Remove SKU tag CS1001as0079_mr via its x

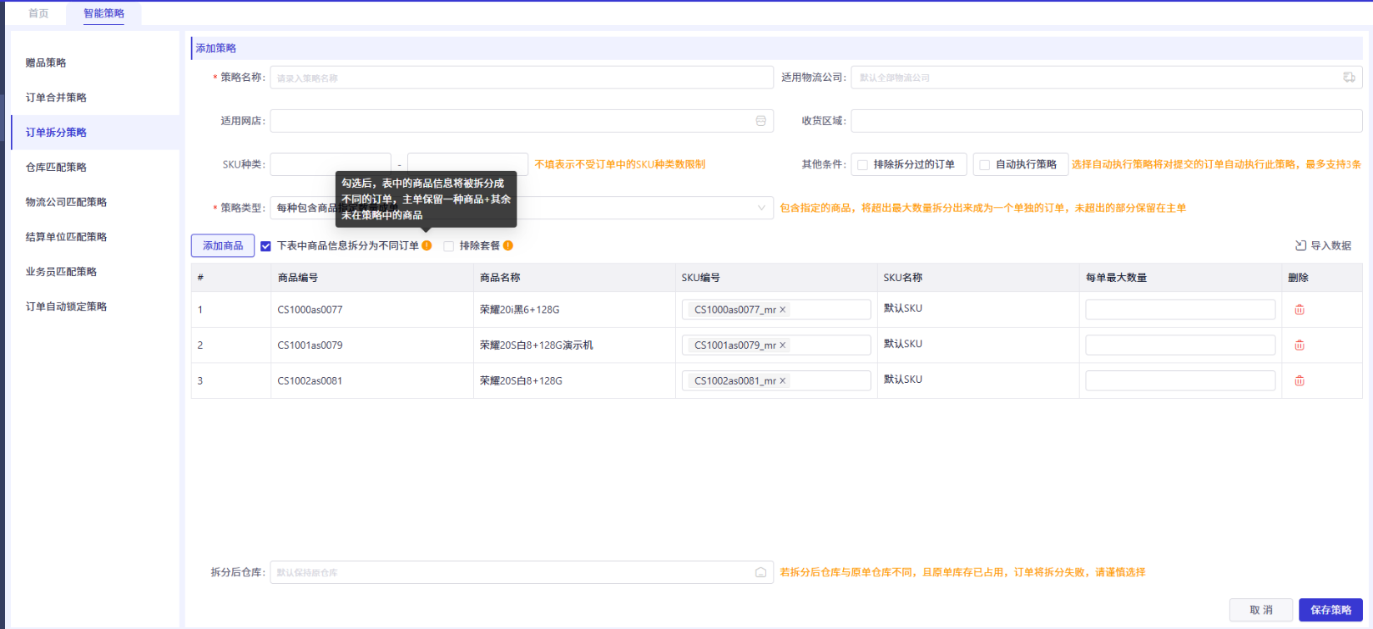click(x=783, y=345)
